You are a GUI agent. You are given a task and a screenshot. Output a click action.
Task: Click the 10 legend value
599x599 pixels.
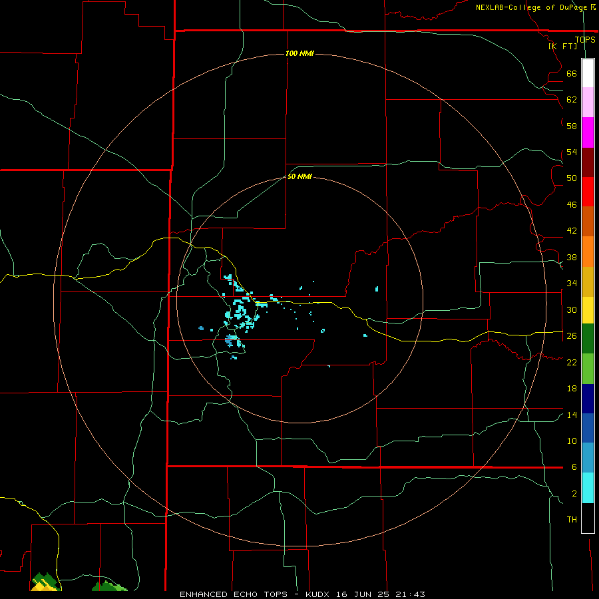pos(572,441)
